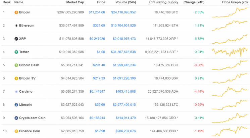Click the Litecoin blue logo icon
The image size is (250, 138).
(16, 105)
